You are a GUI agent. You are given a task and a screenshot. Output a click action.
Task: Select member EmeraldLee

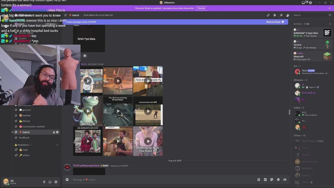[312, 93]
